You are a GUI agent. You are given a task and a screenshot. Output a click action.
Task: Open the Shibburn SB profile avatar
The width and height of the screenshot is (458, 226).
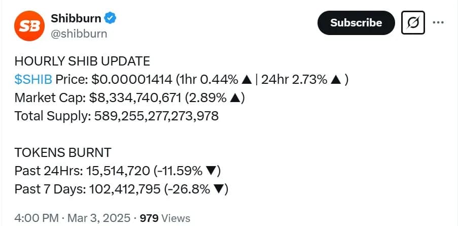[29, 26]
